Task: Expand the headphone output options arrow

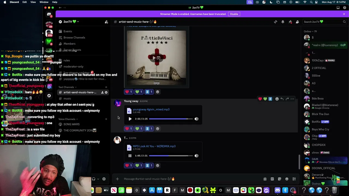Action: point(98,179)
